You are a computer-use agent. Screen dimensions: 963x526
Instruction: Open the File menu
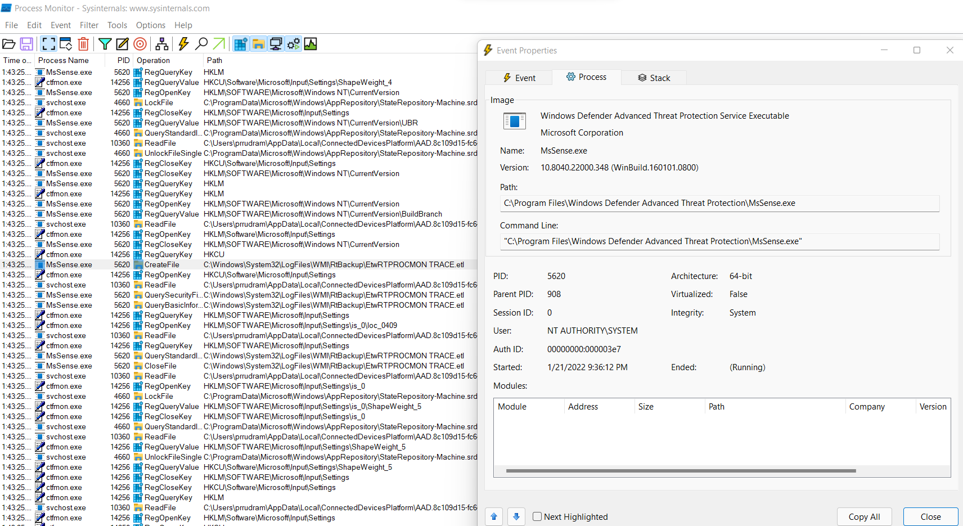[x=11, y=25]
